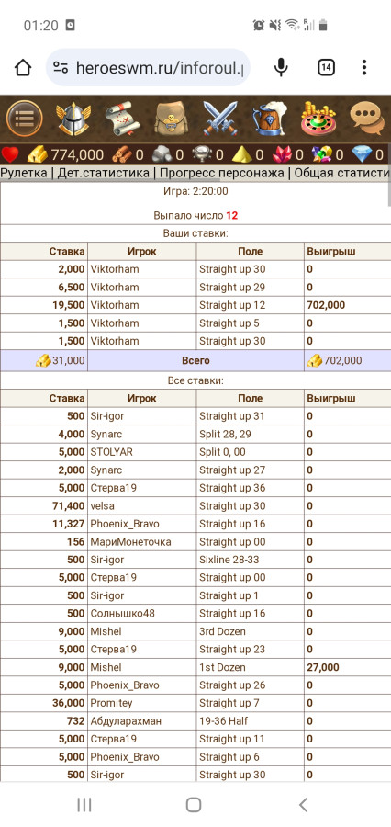Open the knight helmet character icon
The width and height of the screenshot is (391, 827).
[73, 119]
